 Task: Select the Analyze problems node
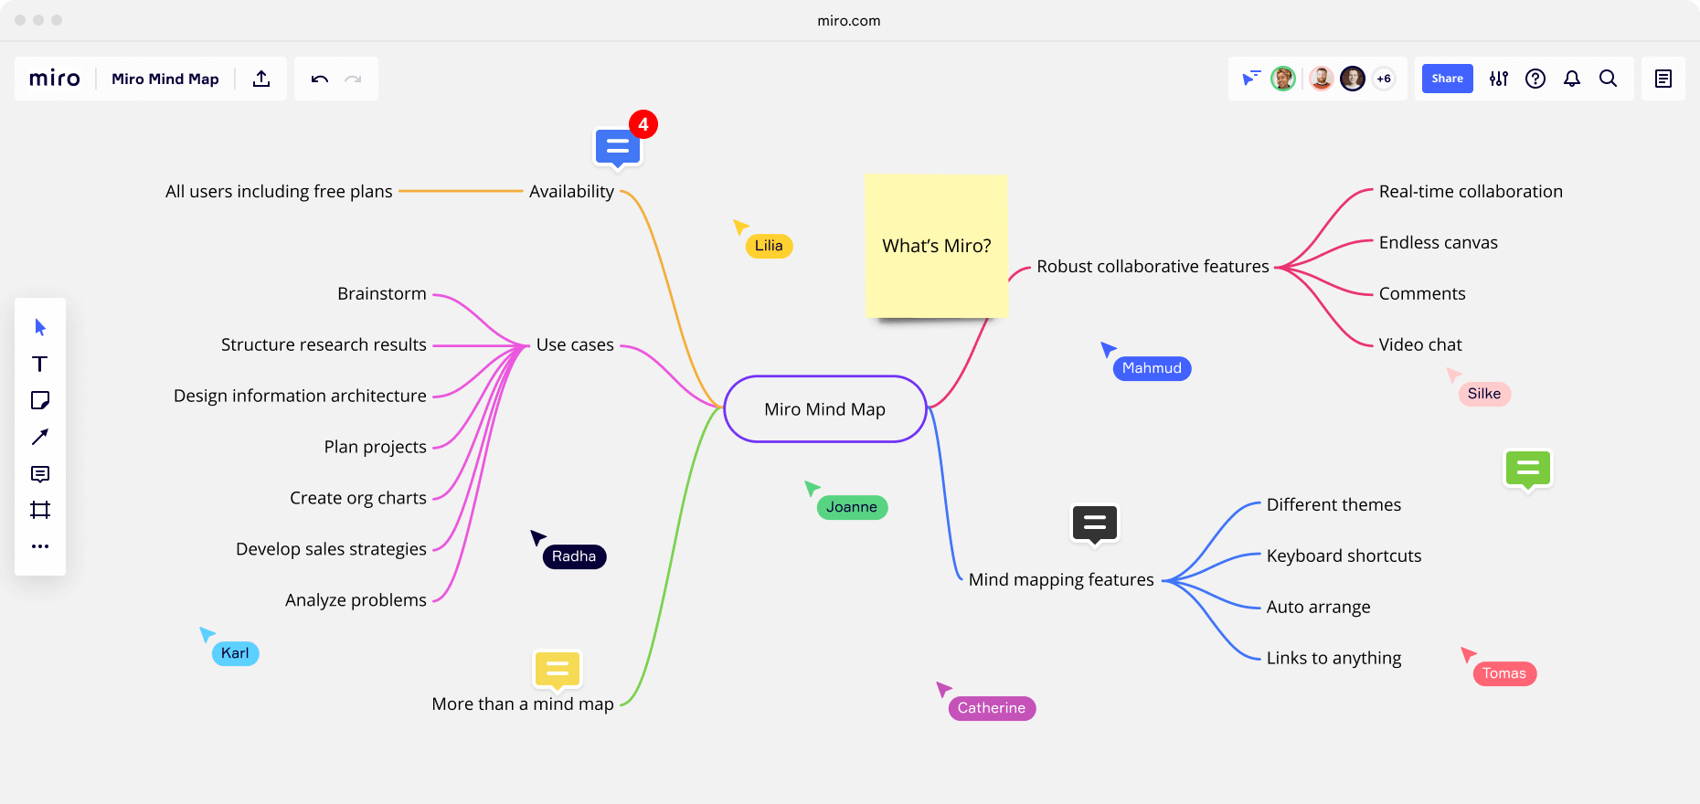(356, 601)
